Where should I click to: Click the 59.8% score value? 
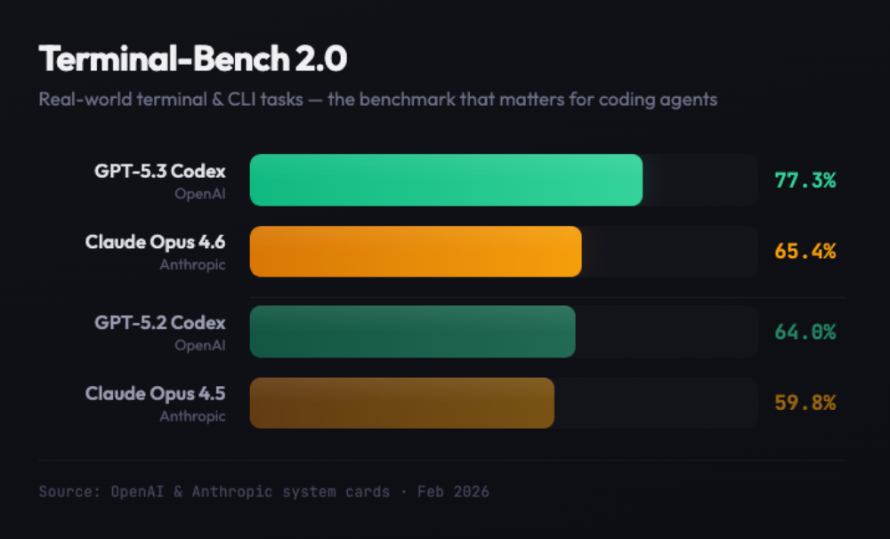[805, 403]
